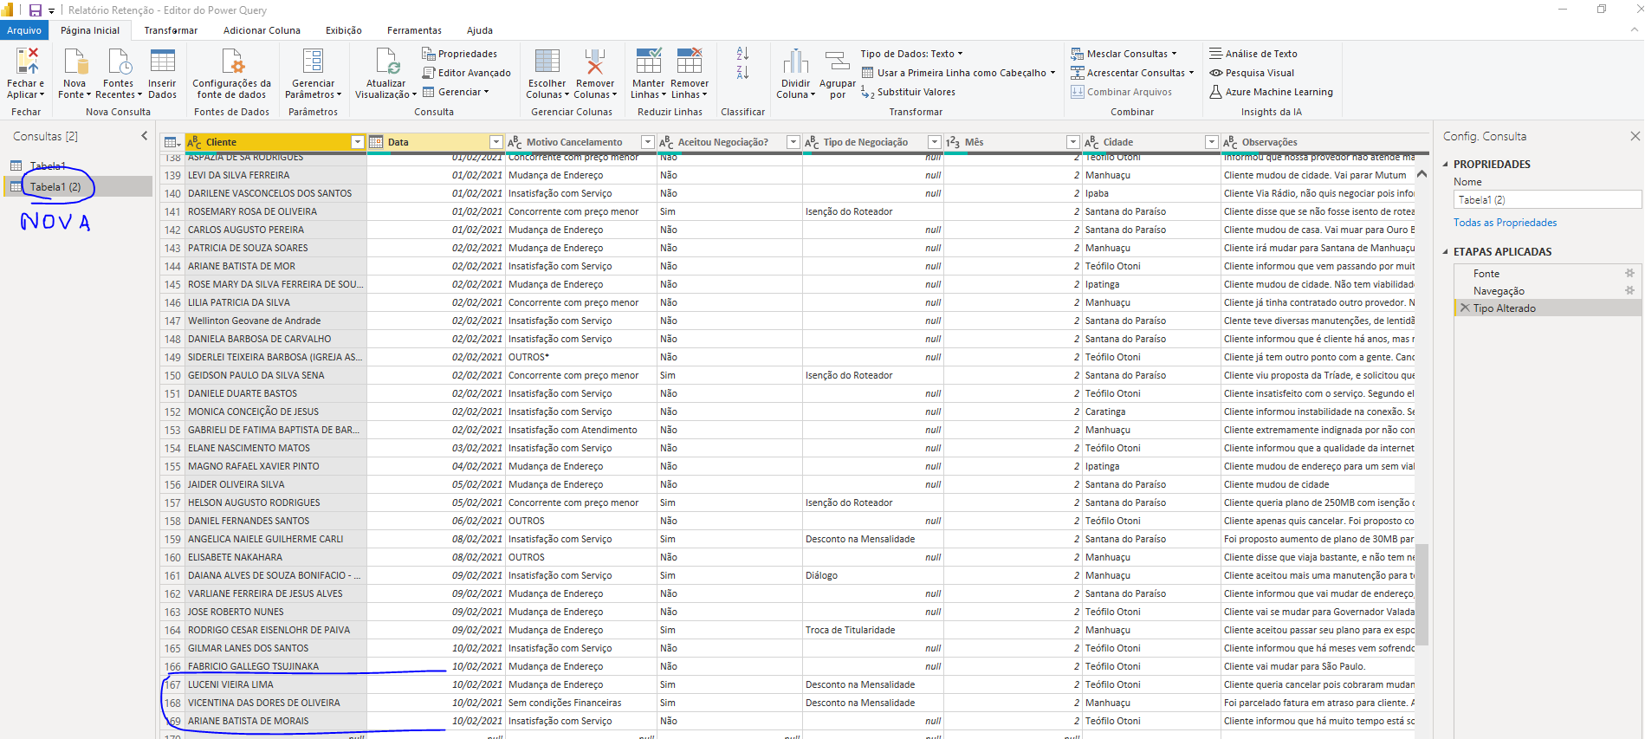Click Remover Linhas icon
1645x739 pixels.
(x=689, y=62)
